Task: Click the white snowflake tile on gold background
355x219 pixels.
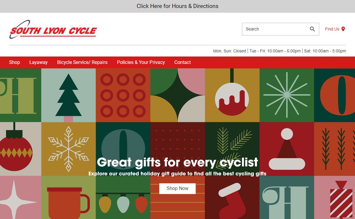Action: pyautogui.click(x=68, y=149)
